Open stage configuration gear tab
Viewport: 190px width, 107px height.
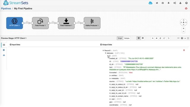[x=4, y=50]
